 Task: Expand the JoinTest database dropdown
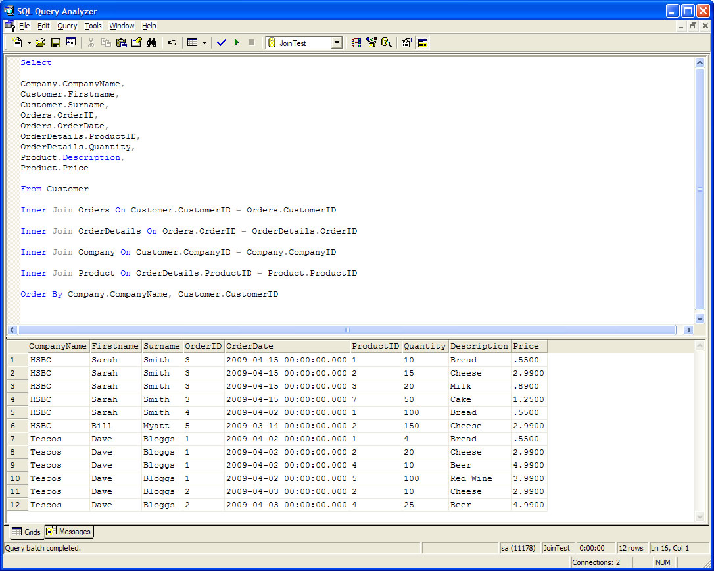337,43
